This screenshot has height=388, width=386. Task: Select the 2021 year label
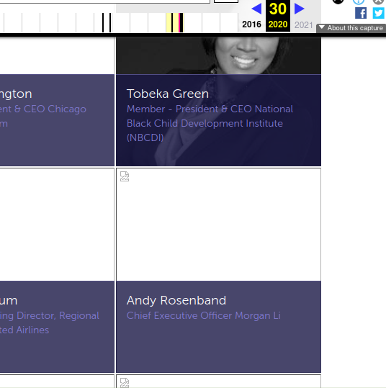(x=304, y=25)
